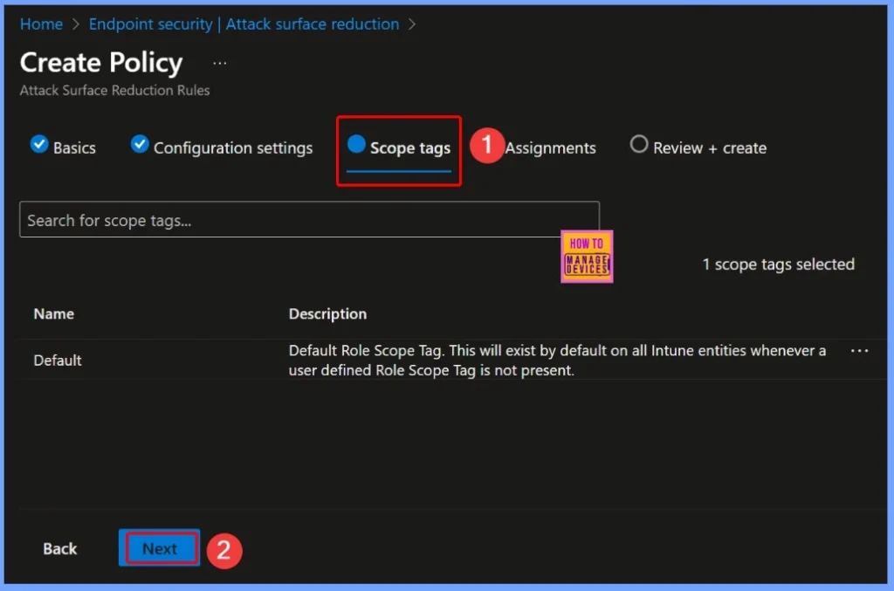Viewport: 894px width, 591px height.
Task: Click the empty circle before Review + create
Action: [639, 145]
